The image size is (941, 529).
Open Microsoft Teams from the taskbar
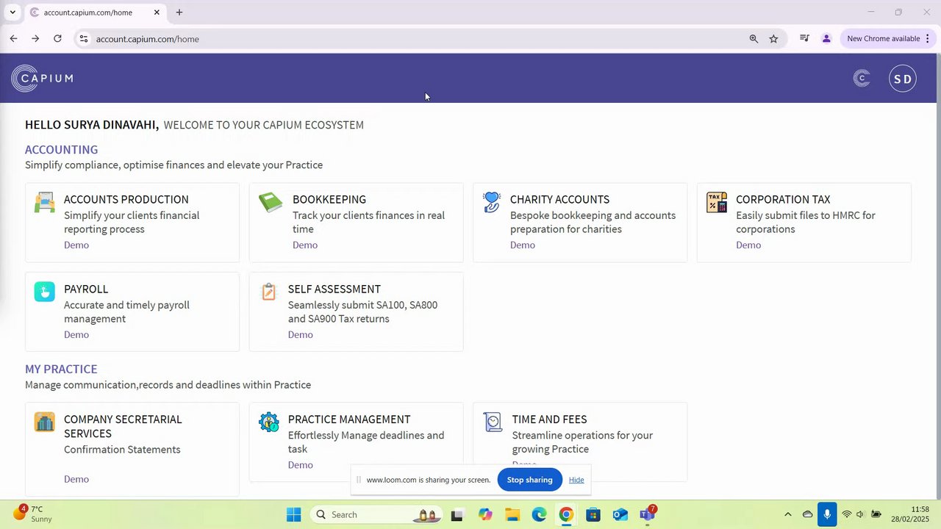pos(648,514)
